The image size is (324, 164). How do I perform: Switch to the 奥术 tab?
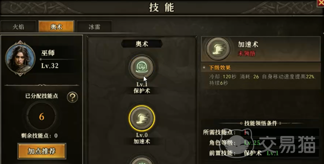(x=56, y=26)
